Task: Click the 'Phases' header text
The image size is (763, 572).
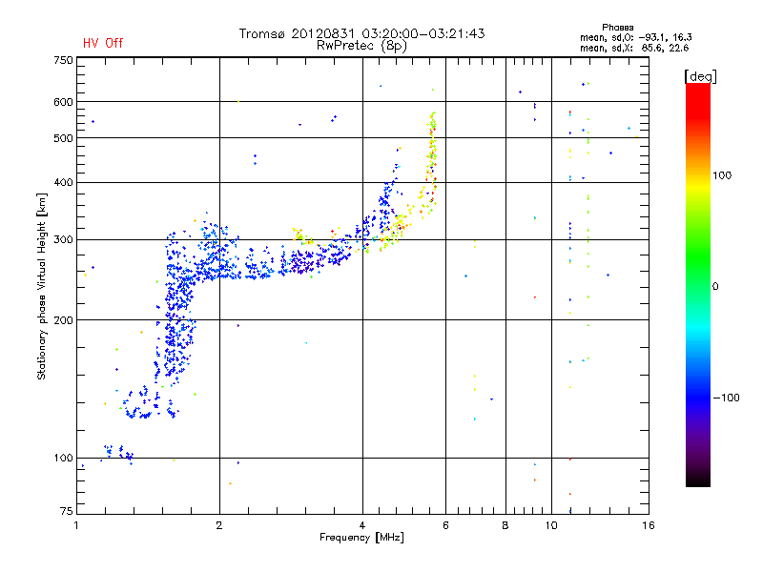Action: pyautogui.click(x=617, y=28)
